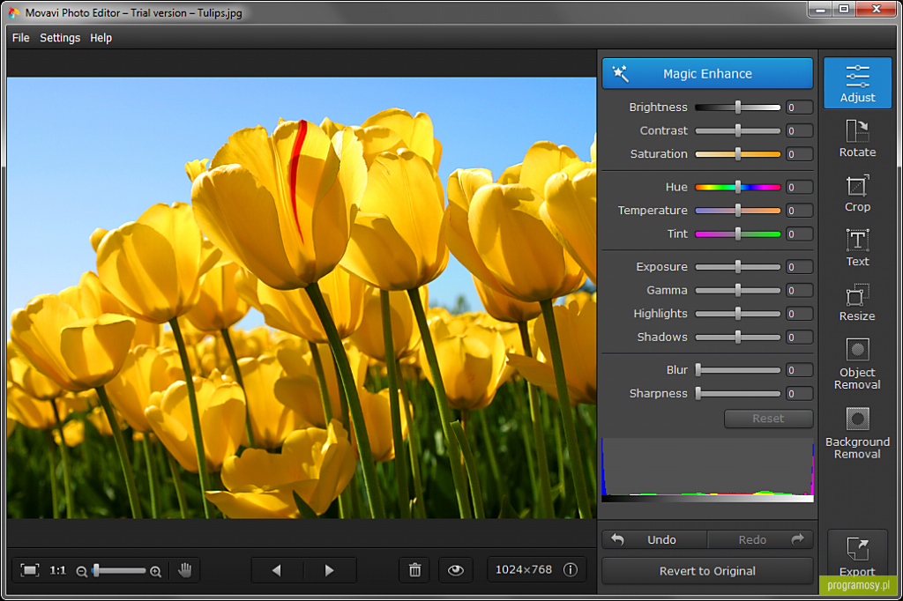Click the Temperature value field
This screenshot has height=601, width=903.
[799, 210]
